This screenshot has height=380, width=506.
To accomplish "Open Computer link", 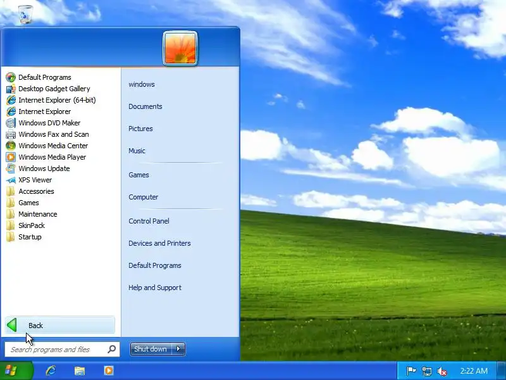I will pos(144,197).
